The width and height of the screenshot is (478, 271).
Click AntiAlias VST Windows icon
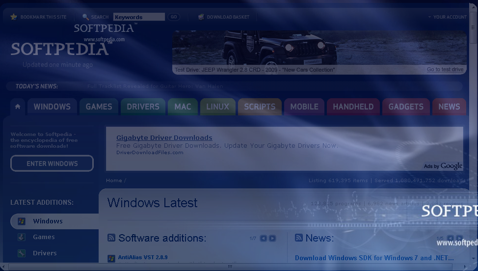tap(111, 259)
